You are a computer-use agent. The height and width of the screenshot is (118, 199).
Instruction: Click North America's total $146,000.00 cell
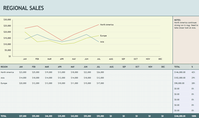tap(180, 72)
